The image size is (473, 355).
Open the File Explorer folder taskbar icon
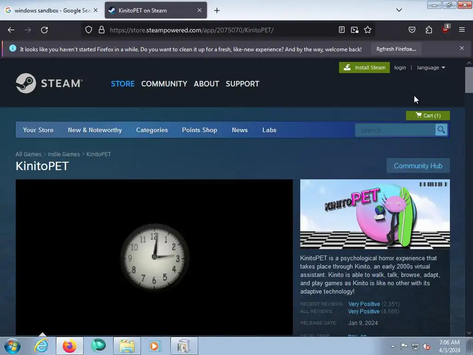pyautogui.click(x=127, y=346)
